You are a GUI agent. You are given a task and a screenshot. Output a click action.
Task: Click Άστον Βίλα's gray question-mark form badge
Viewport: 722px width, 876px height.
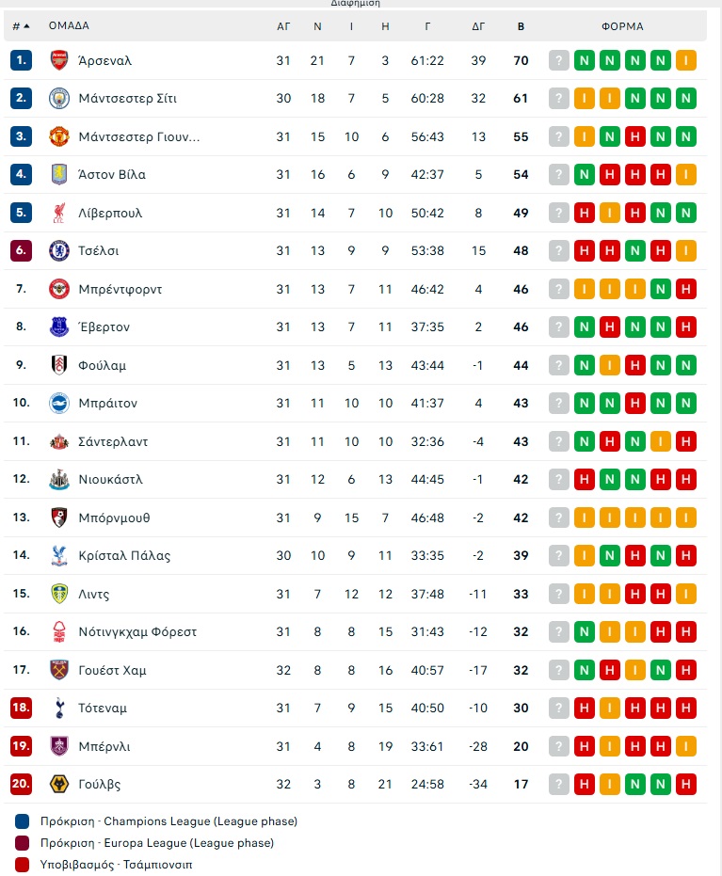[x=559, y=174]
